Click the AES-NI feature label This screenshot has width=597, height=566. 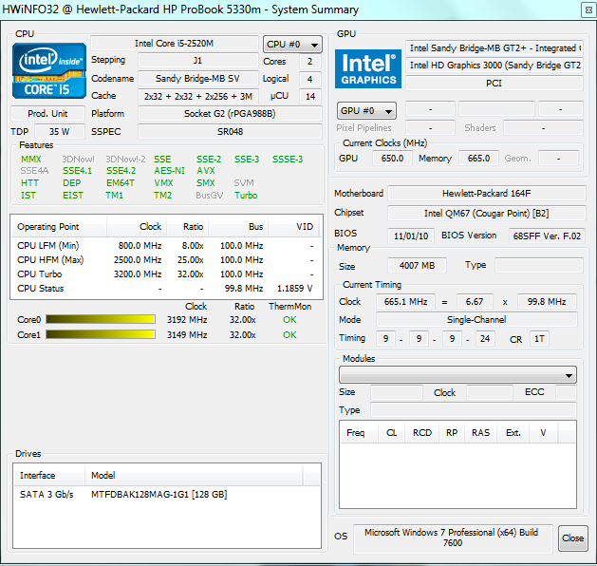[x=169, y=171]
